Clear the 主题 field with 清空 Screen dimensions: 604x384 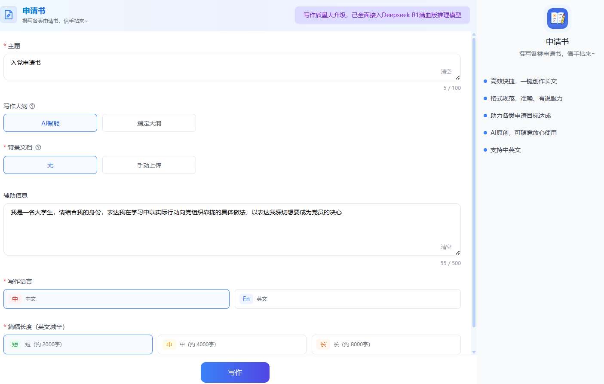[446, 72]
